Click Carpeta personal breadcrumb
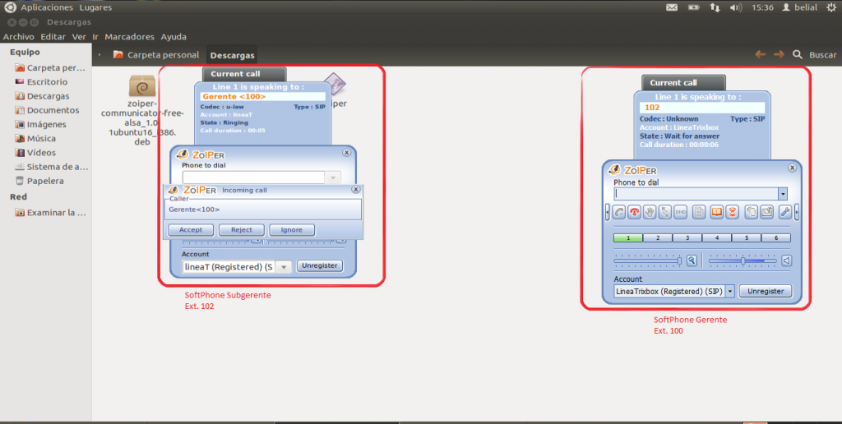 click(156, 55)
